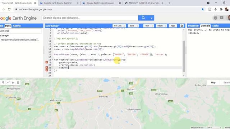
Task: Close the second Google Earth Engine Explorer tab
Action: click(x=120, y=3)
